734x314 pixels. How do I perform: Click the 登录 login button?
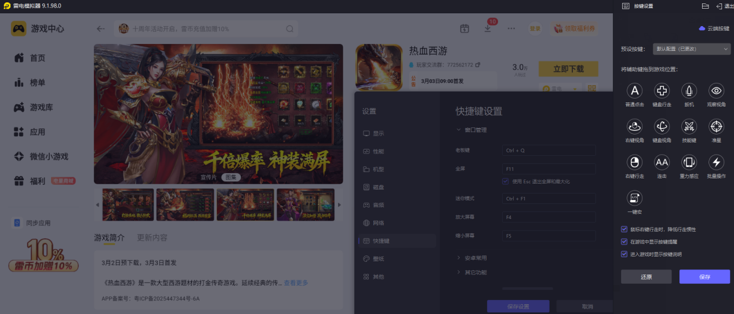pos(535,28)
